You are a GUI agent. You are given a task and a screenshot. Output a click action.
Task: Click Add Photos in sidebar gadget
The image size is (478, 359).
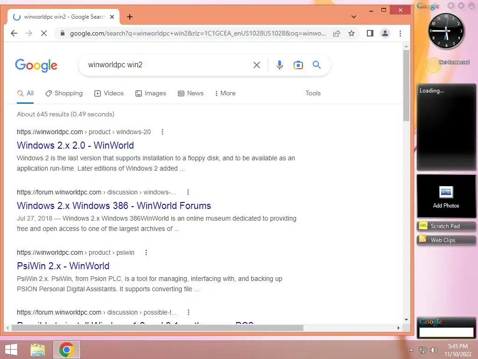(446, 196)
